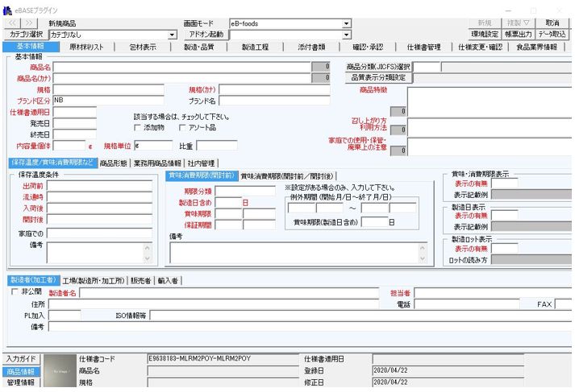Image resolution: width=575 pixels, height=392 pixels.
Task: Select the 基本情報 tab
Action: (31, 47)
